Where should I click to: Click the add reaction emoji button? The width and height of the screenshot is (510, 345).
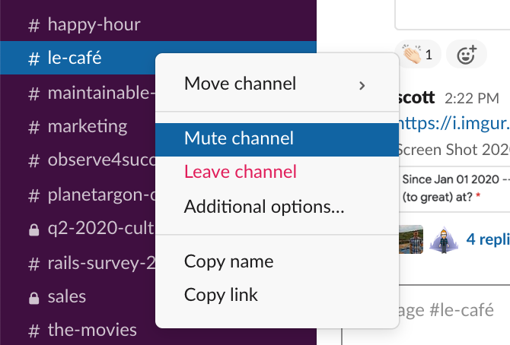pos(467,55)
